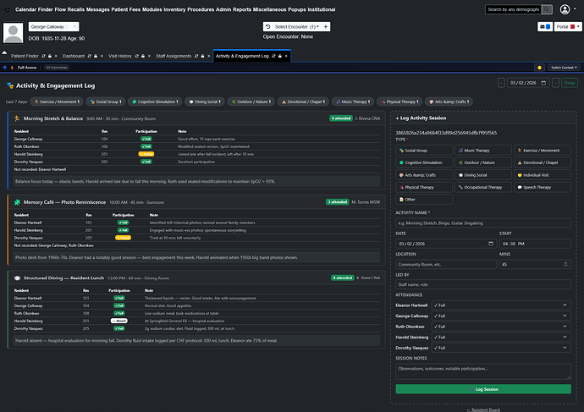
Task: Switch to the Staff Assignments tab
Action: 174,55
